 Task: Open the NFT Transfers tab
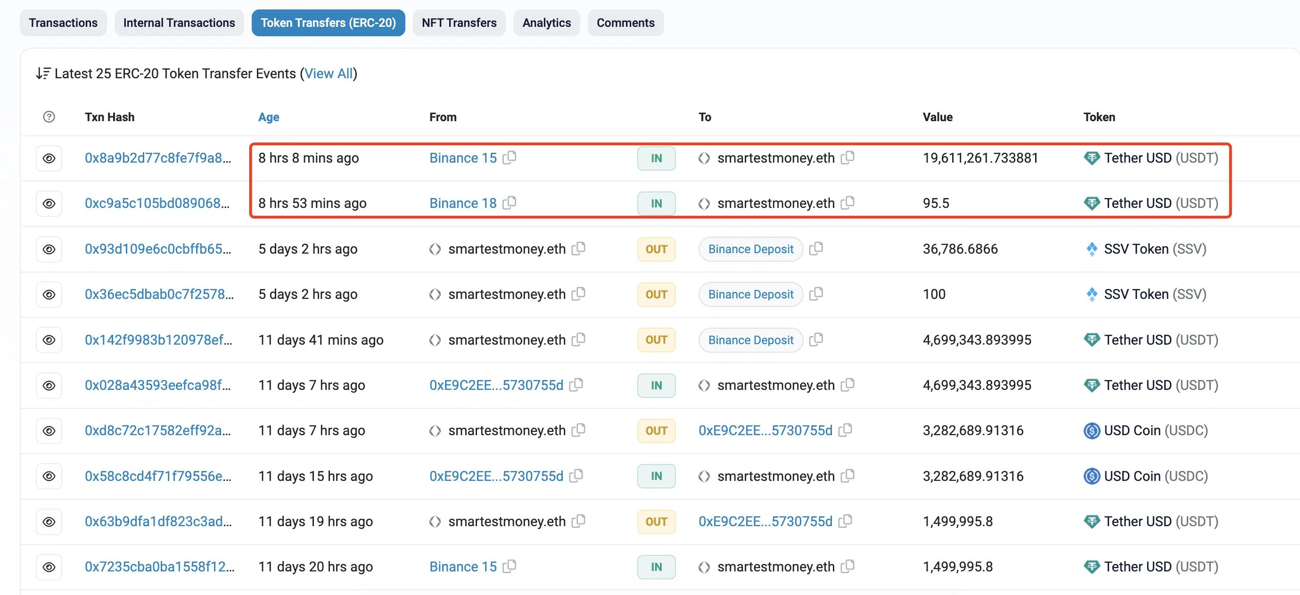pos(459,23)
